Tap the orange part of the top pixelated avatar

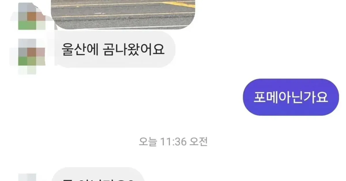(x=32, y=16)
